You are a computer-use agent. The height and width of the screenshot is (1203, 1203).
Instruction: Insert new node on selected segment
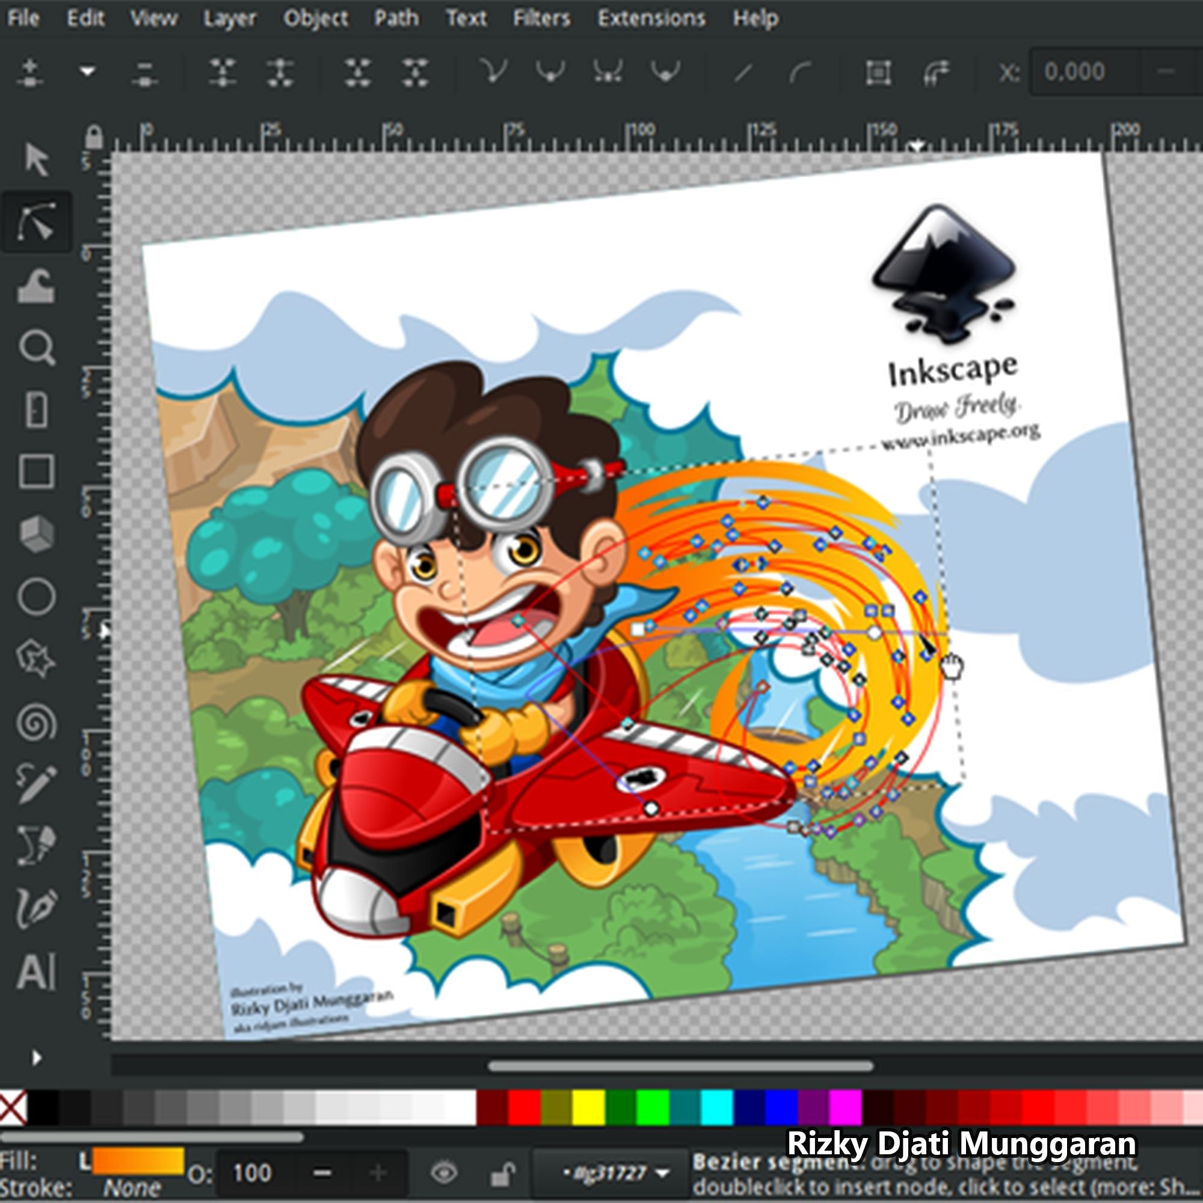31,72
